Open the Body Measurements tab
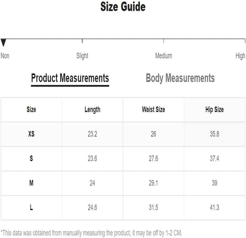 pyautogui.click(x=180, y=78)
